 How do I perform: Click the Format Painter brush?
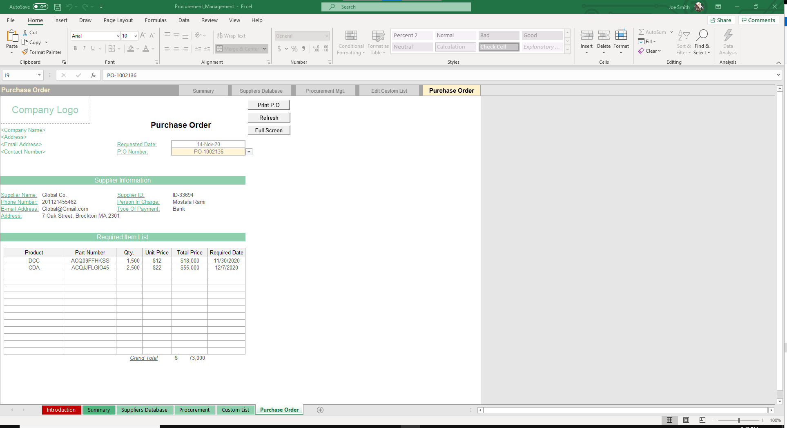point(25,52)
